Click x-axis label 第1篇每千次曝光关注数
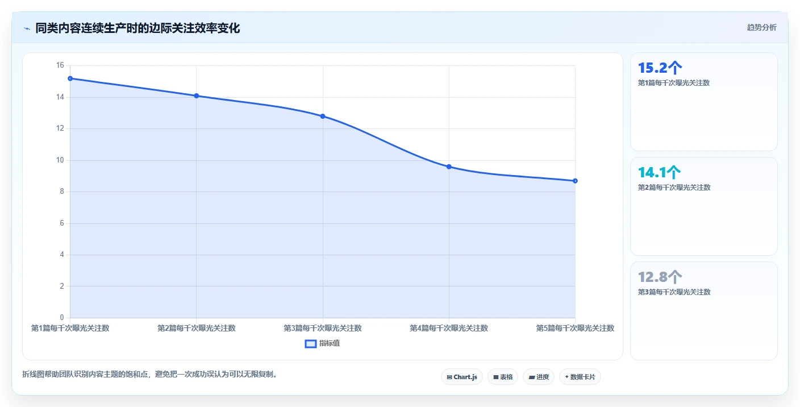The image size is (800, 407). pyautogui.click(x=70, y=328)
